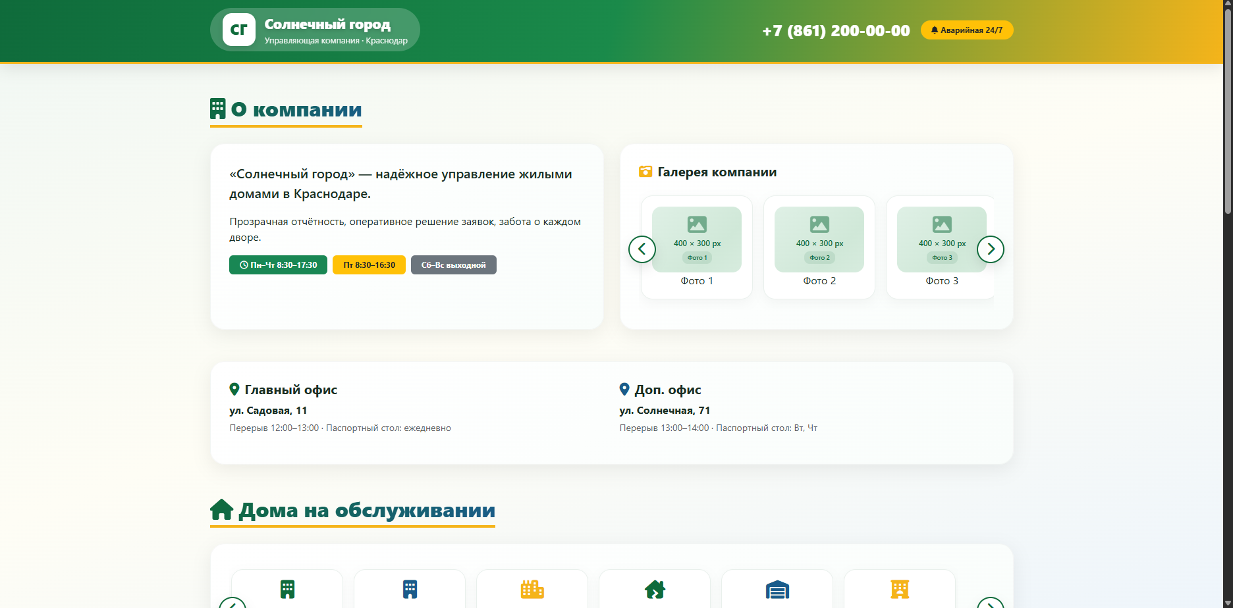Click the building icon beside О компании
1233x608 pixels.
[x=218, y=109]
